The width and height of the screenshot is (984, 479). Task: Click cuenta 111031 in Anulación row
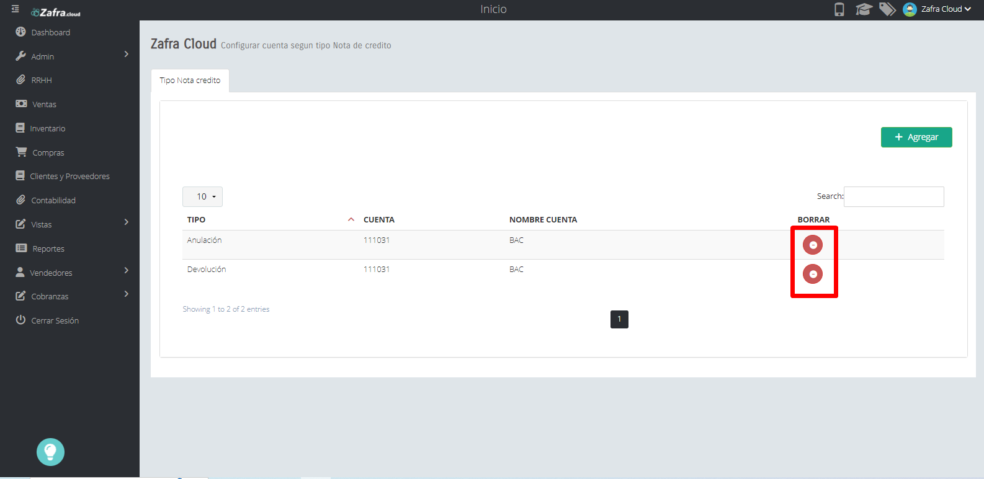(377, 240)
